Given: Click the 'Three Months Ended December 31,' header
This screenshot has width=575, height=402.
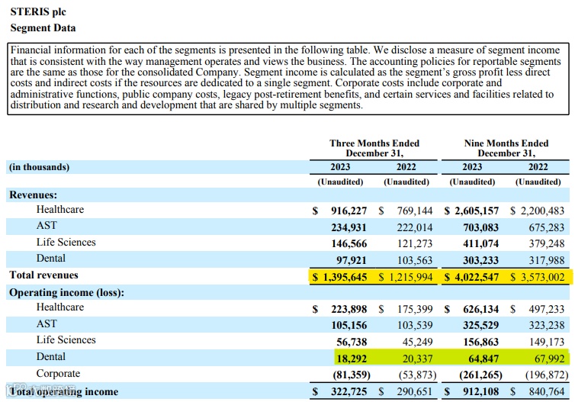Looking at the screenshot, I should (x=374, y=148).
